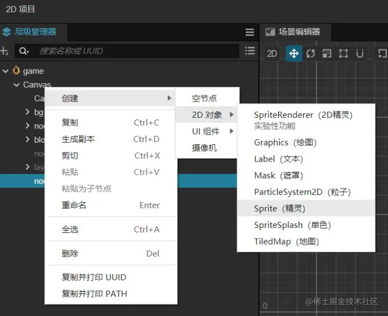The width and height of the screenshot is (388, 316).
Task: Expand the 'blo' node
Action: (27, 139)
